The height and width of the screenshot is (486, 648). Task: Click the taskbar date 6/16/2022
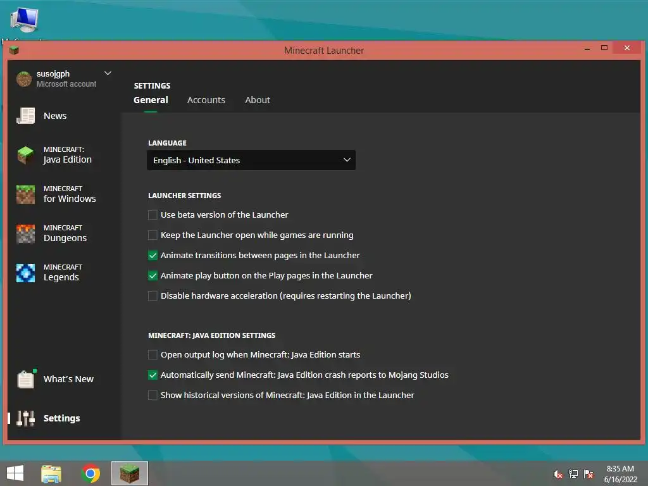[620, 480]
